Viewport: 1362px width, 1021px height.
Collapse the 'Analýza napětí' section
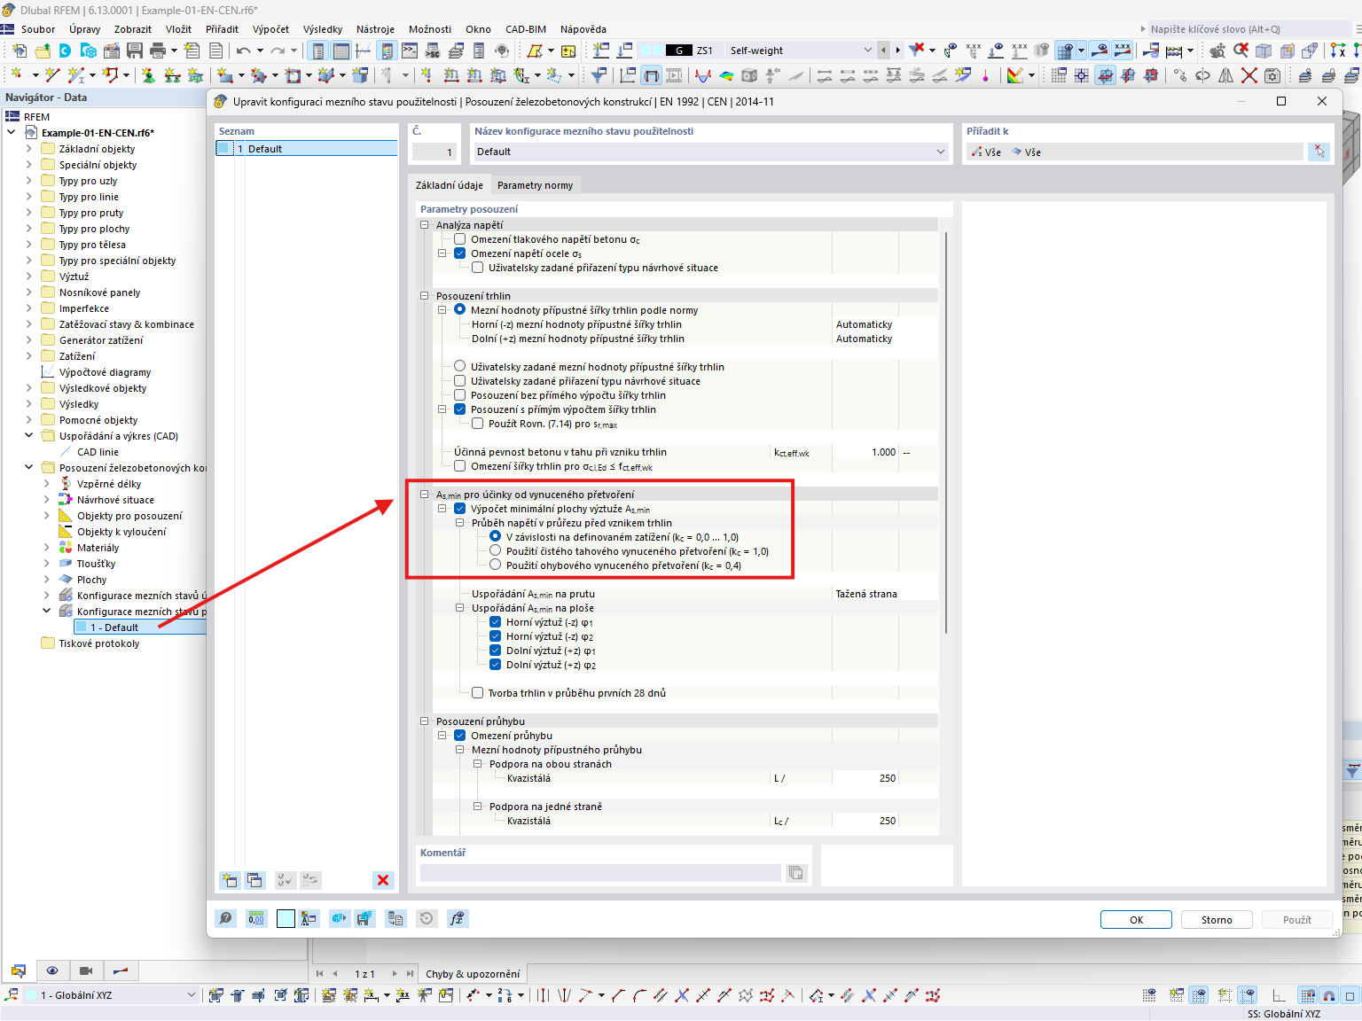click(425, 225)
